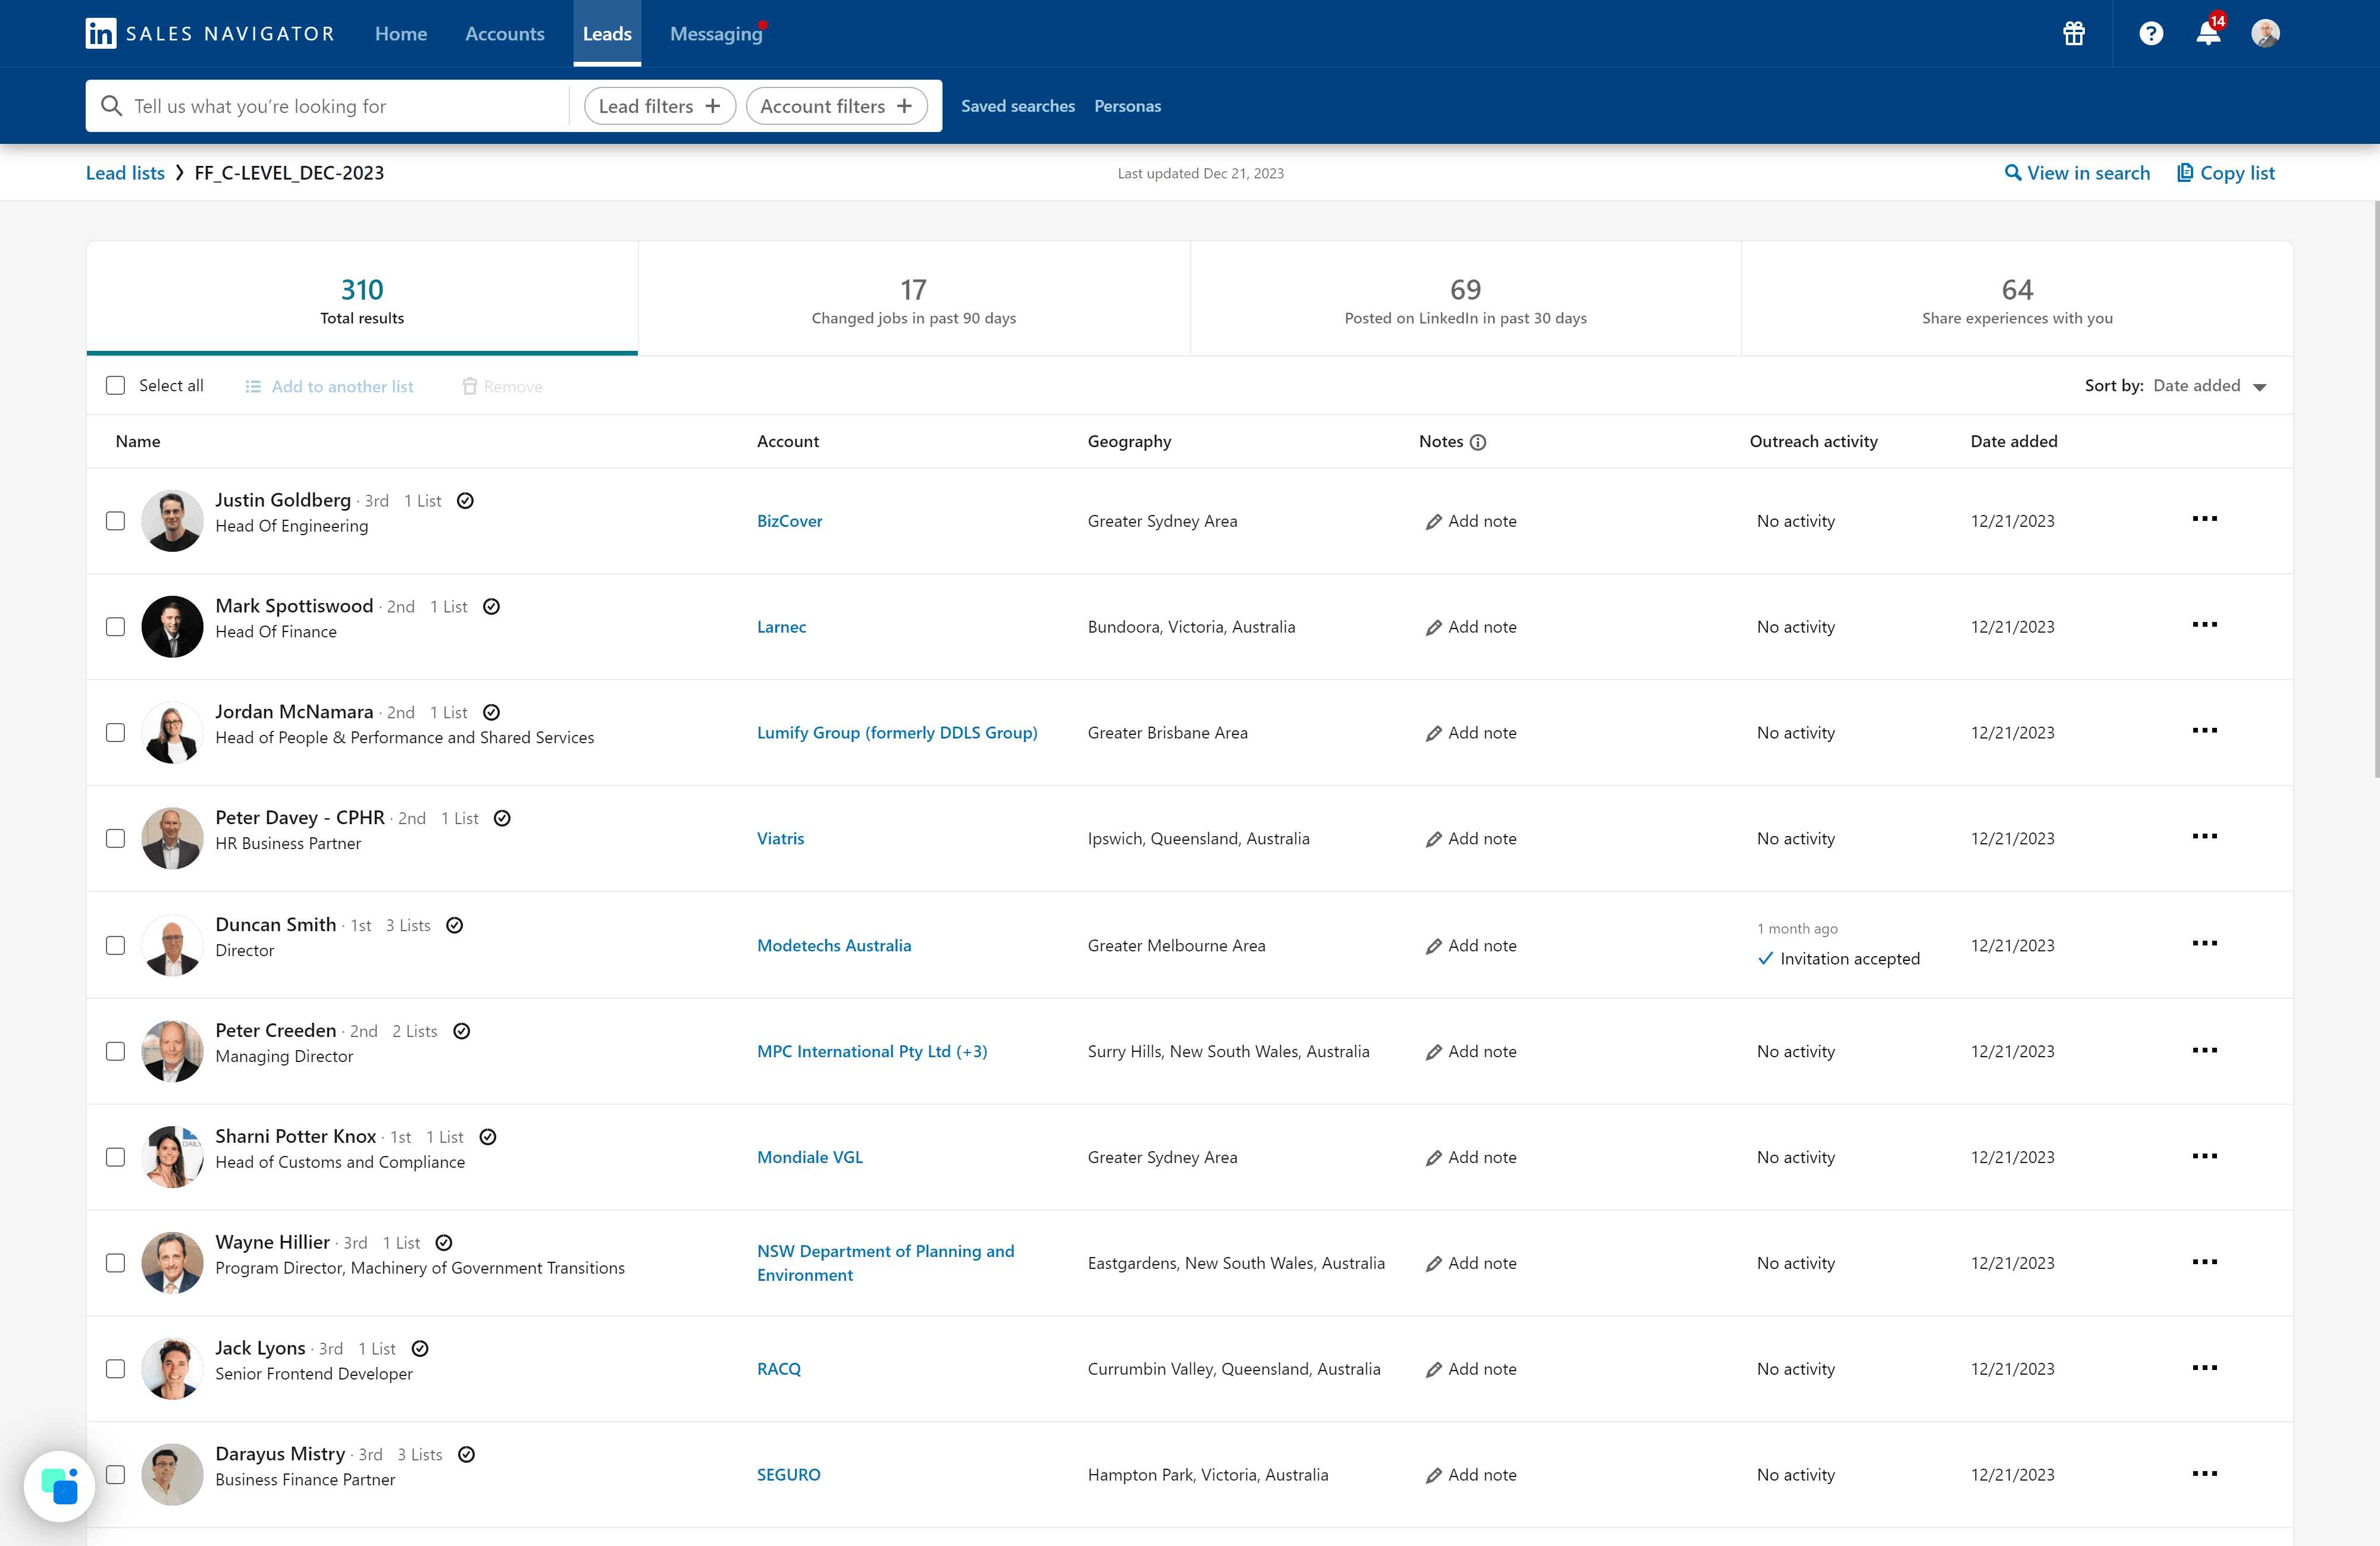Screen dimensions: 2380x1546
Task: Select Sharni Potter Knox's row checkbox
Action: point(115,1158)
